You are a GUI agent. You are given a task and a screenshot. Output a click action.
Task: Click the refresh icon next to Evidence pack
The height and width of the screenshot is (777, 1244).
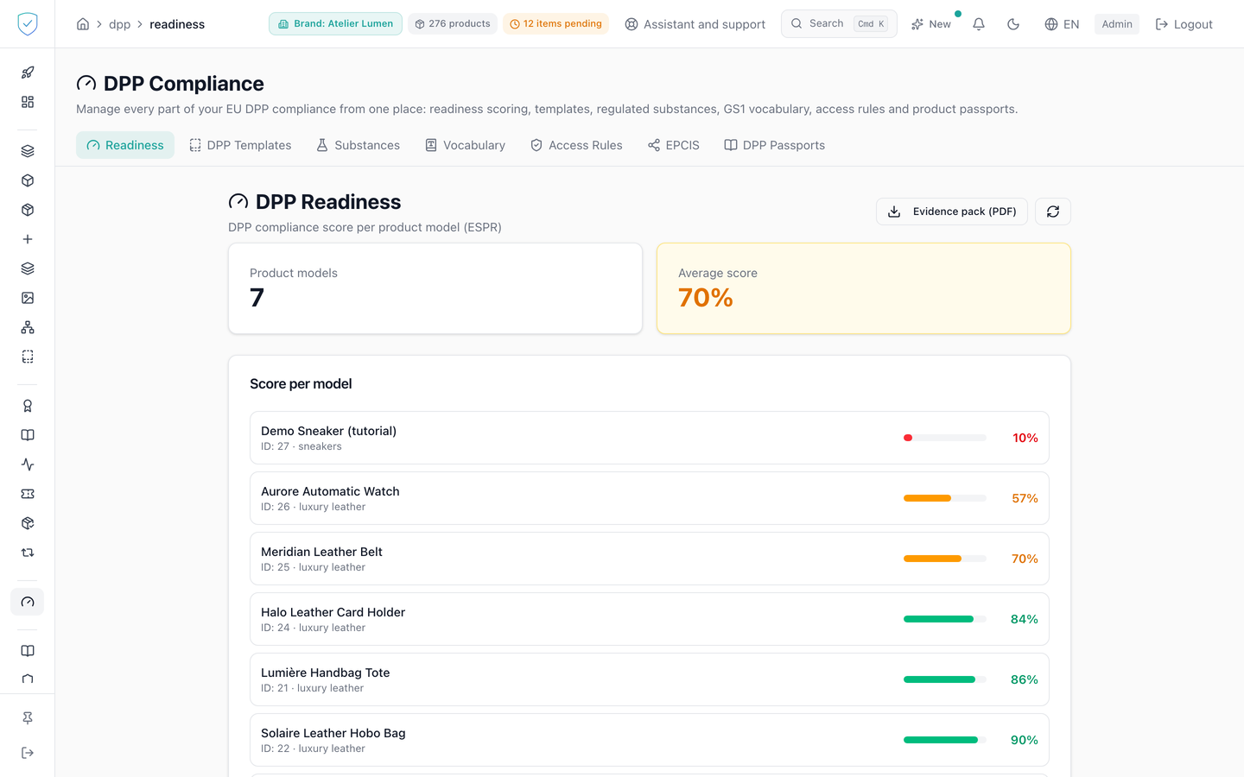[1053, 212]
